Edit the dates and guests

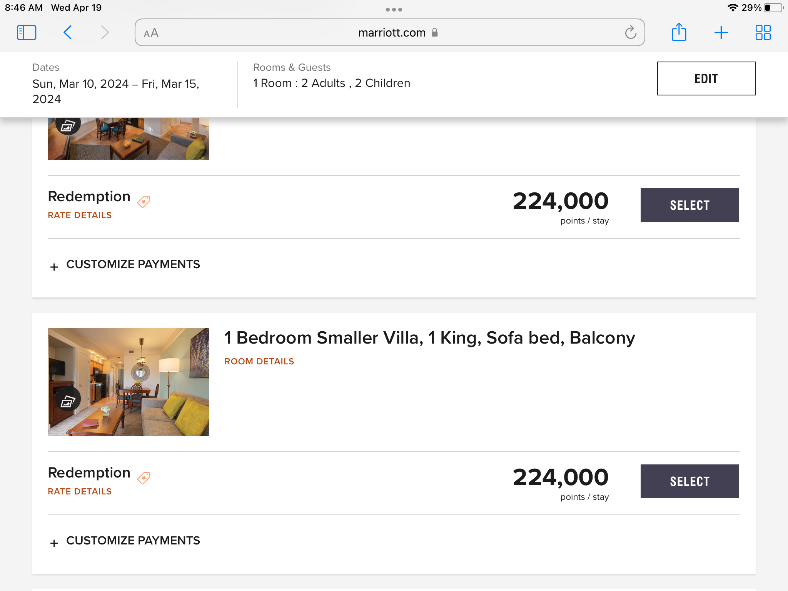[x=706, y=78]
